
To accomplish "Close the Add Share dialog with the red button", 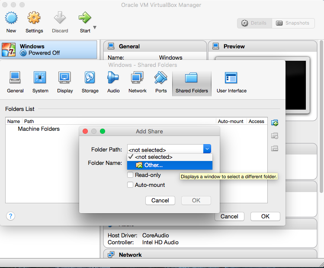I will click(x=85, y=131).
